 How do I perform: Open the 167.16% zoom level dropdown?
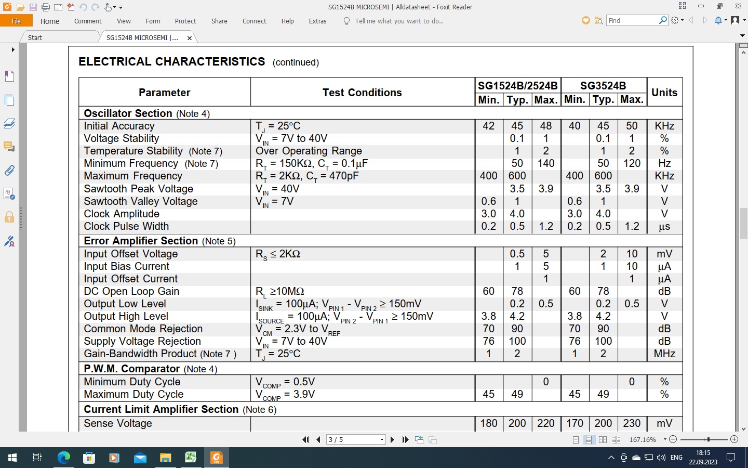click(664, 440)
